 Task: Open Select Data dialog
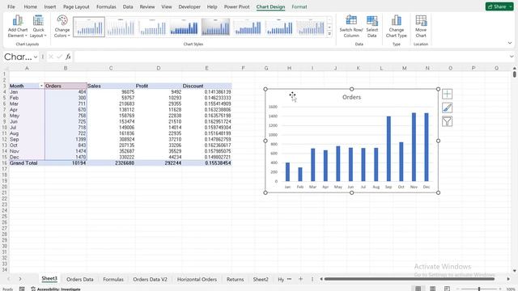point(372,27)
